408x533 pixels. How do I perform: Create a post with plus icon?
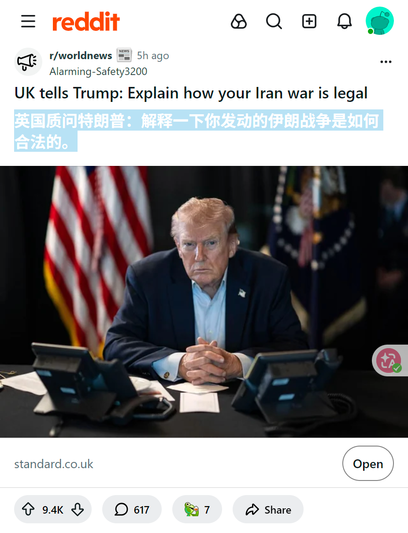[309, 21]
